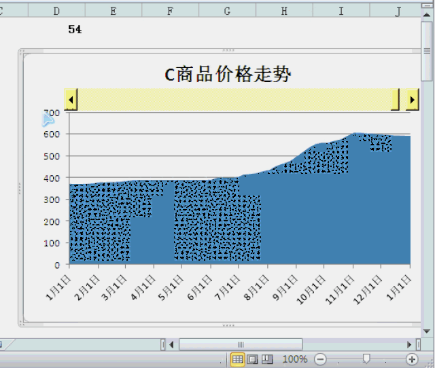Click the zoom slider handle
435x368 pixels.
pyautogui.click(x=366, y=358)
